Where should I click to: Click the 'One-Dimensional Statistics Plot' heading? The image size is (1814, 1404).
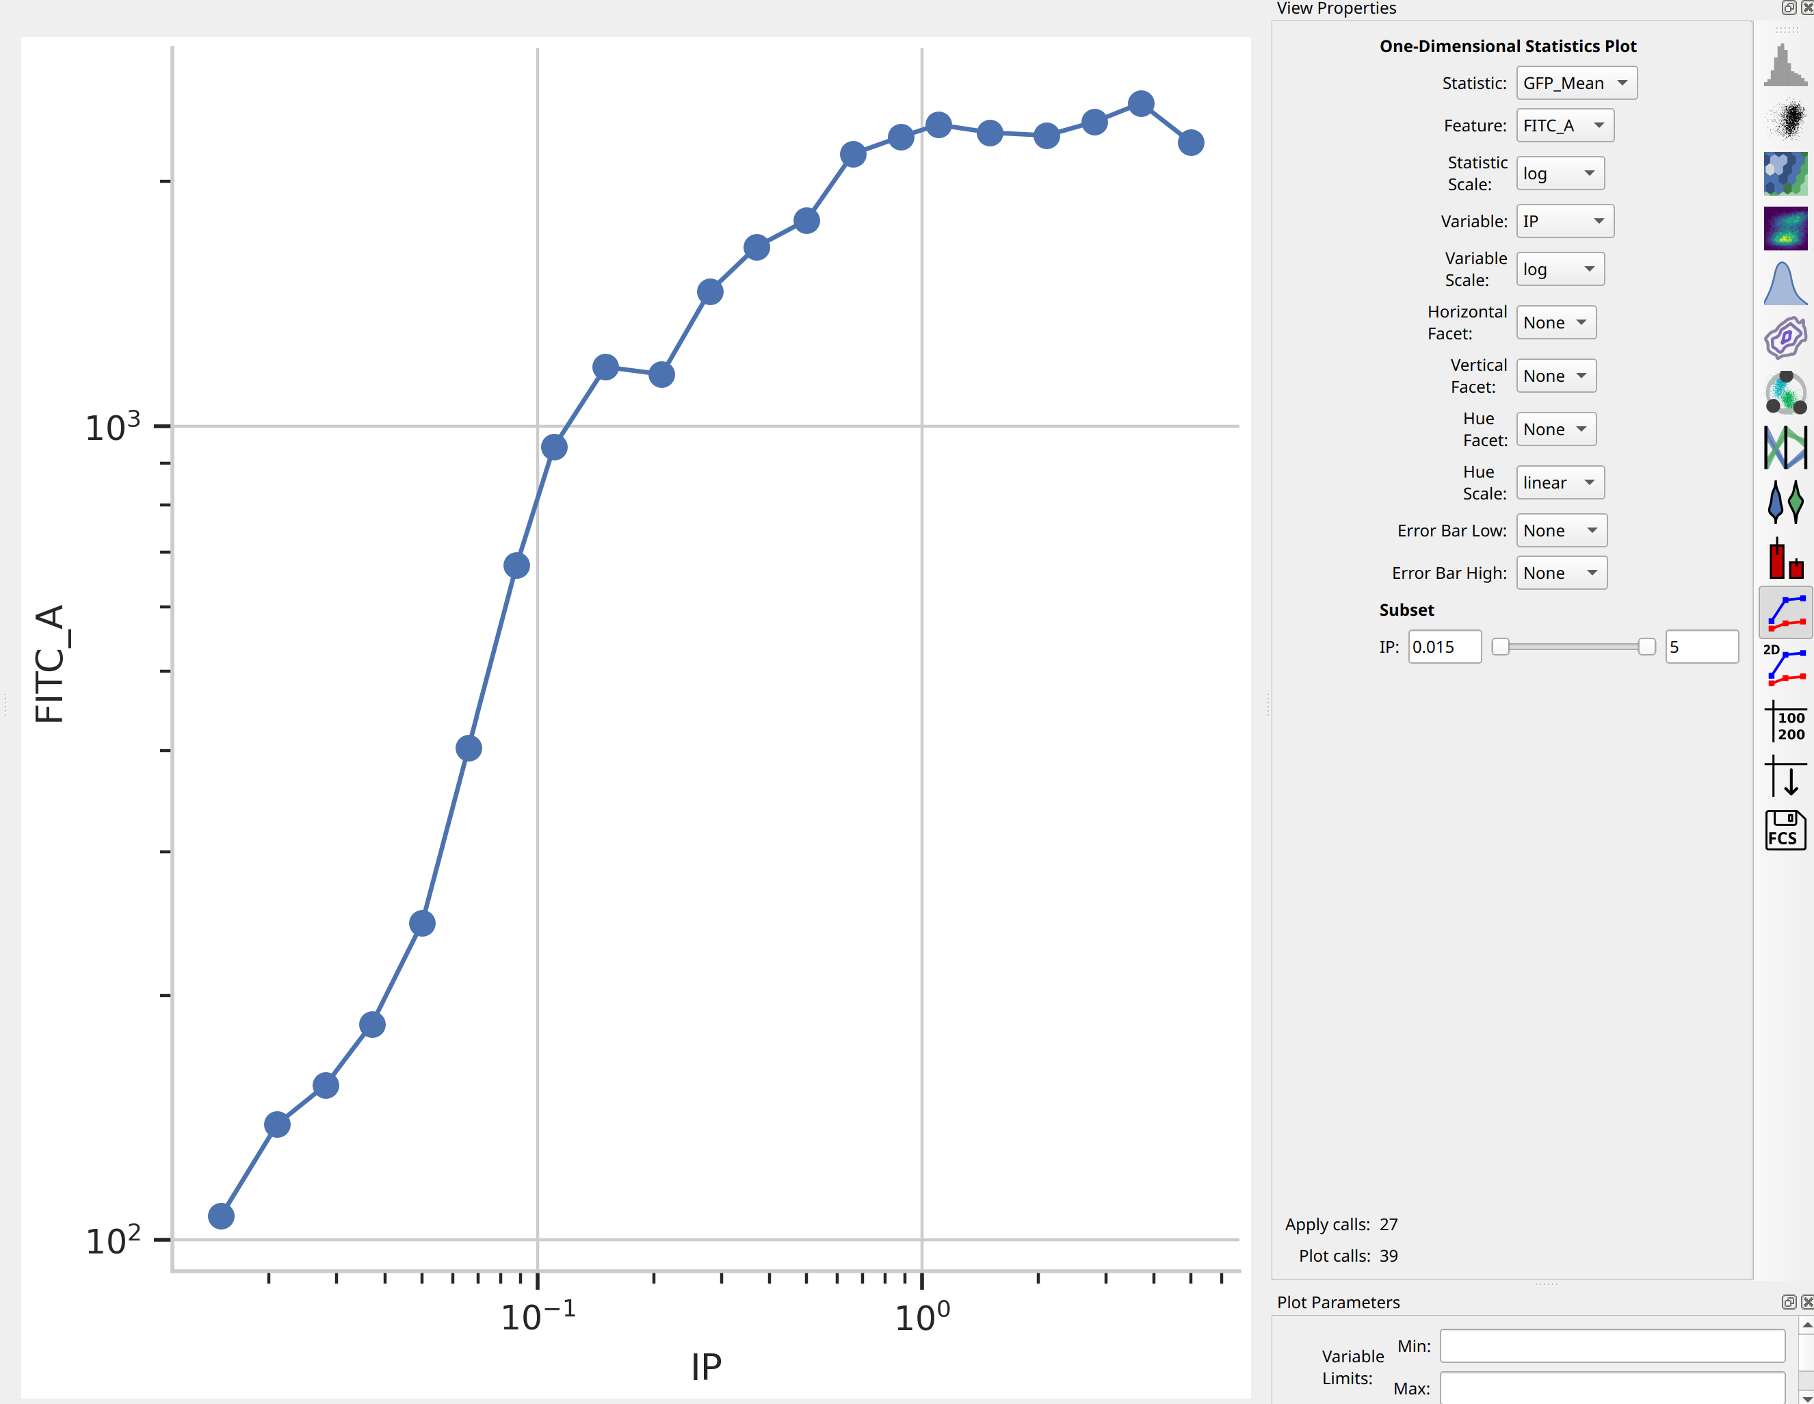[x=1508, y=47]
